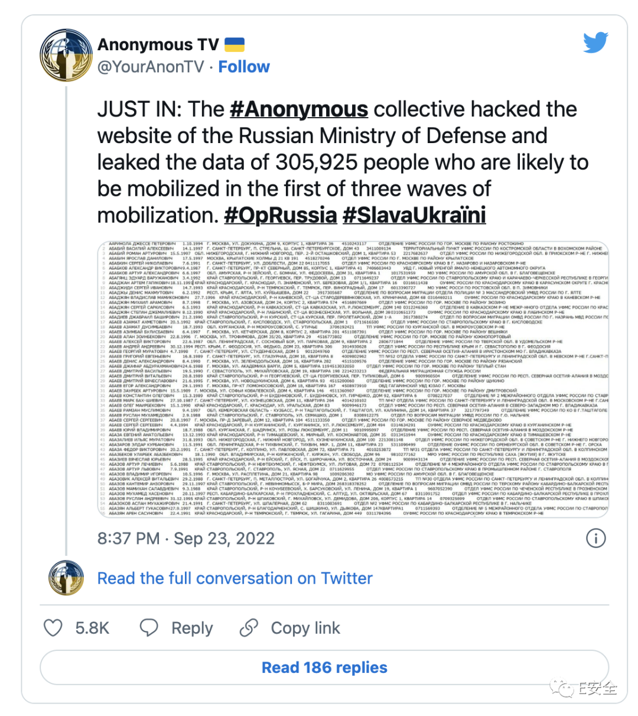Open the #Anonymous hashtag

[x=298, y=109]
